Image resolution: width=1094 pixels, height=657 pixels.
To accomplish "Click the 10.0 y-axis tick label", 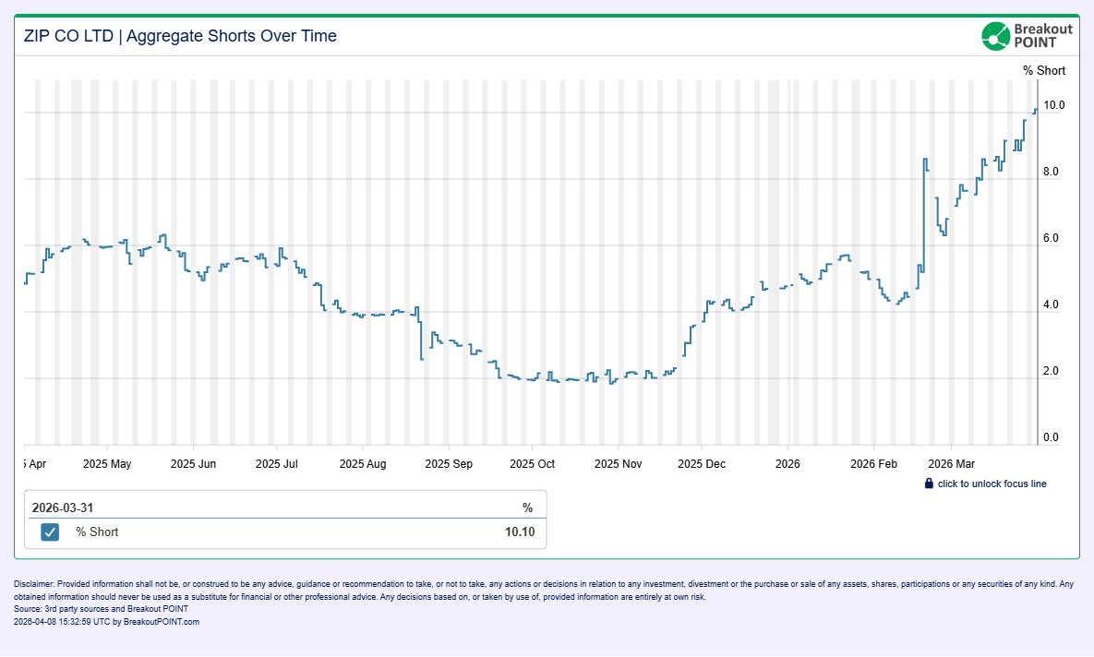I will tap(1053, 105).
